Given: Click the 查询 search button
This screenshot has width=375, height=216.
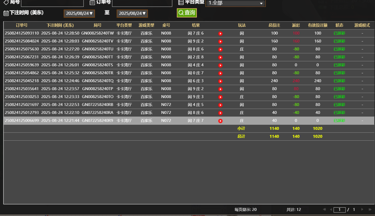Looking at the screenshot, I should click(x=187, y=13).
